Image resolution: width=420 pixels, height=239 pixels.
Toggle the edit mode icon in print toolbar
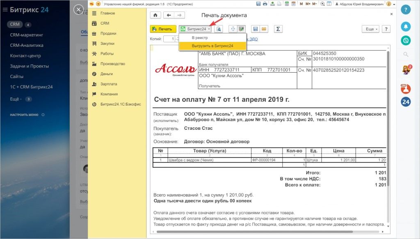tap(241, 29)
